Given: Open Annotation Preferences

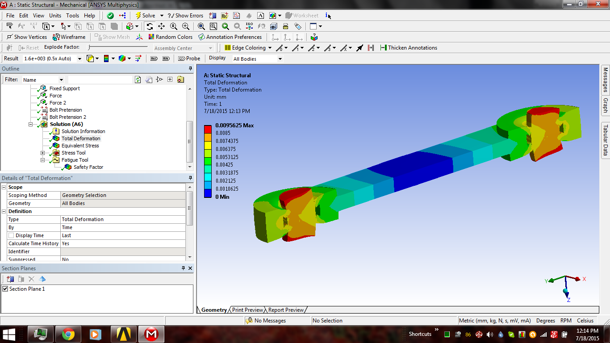Looking at the screenshot, I should [230, 37].
